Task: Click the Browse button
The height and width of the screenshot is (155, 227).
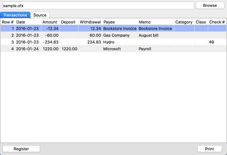Action: coord(210,6)
